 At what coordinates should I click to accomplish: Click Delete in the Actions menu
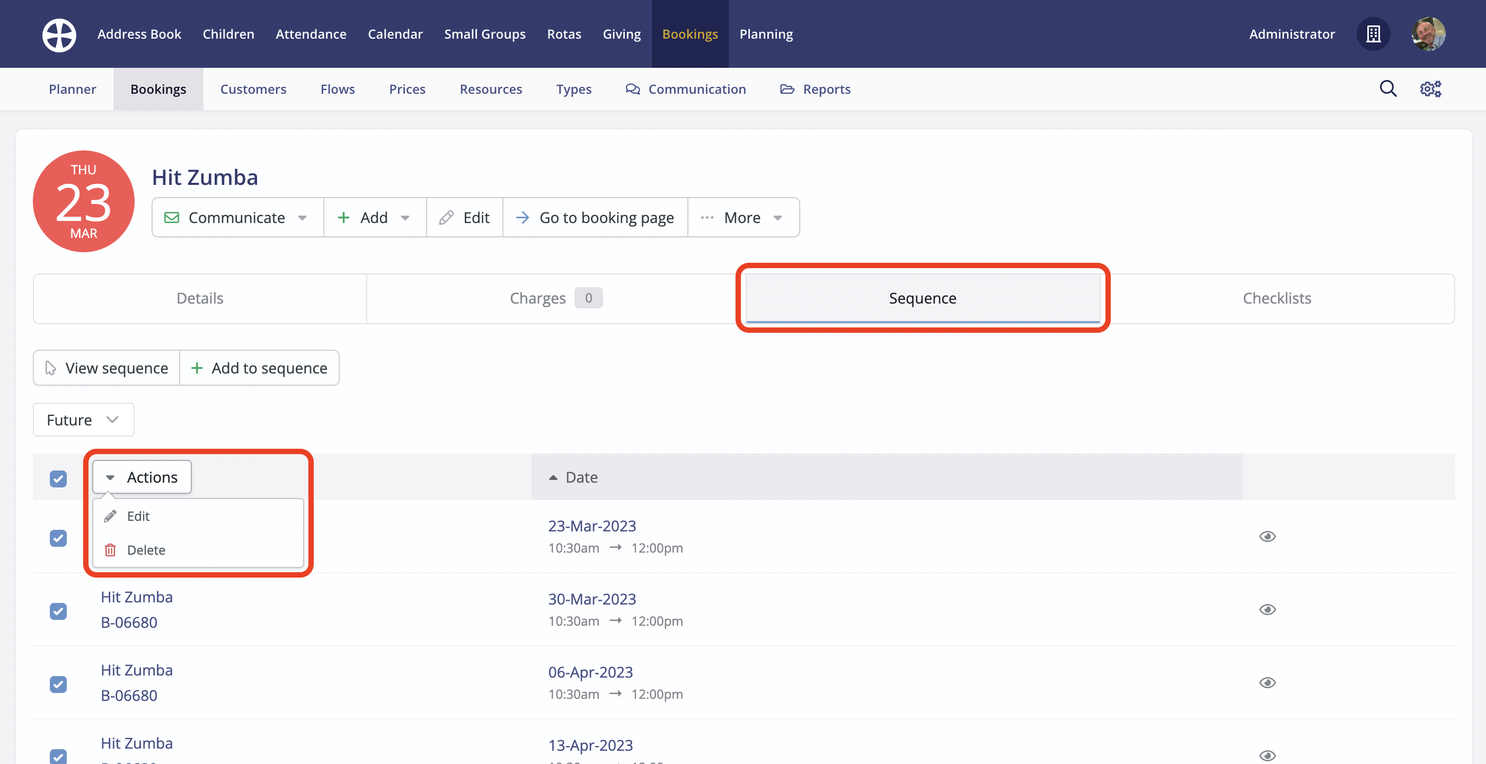[146, 549]
